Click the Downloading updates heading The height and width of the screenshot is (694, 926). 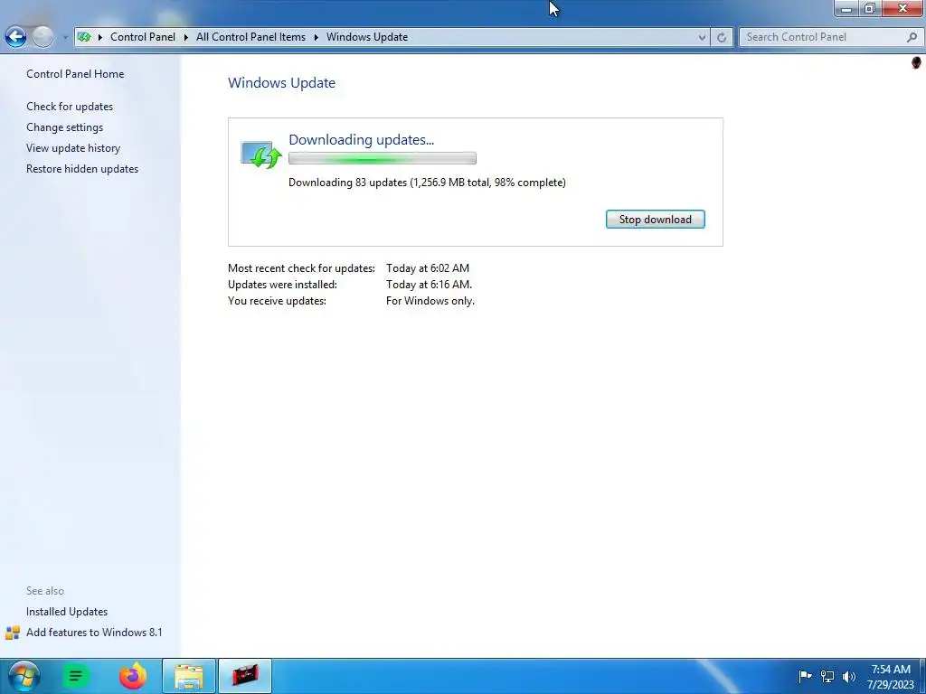pos(361,139)
